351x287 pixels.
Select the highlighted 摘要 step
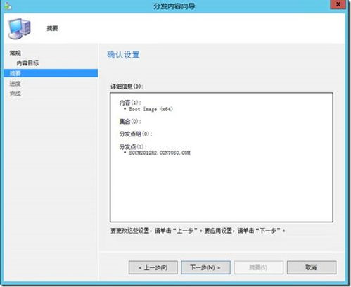pos(51,73)
